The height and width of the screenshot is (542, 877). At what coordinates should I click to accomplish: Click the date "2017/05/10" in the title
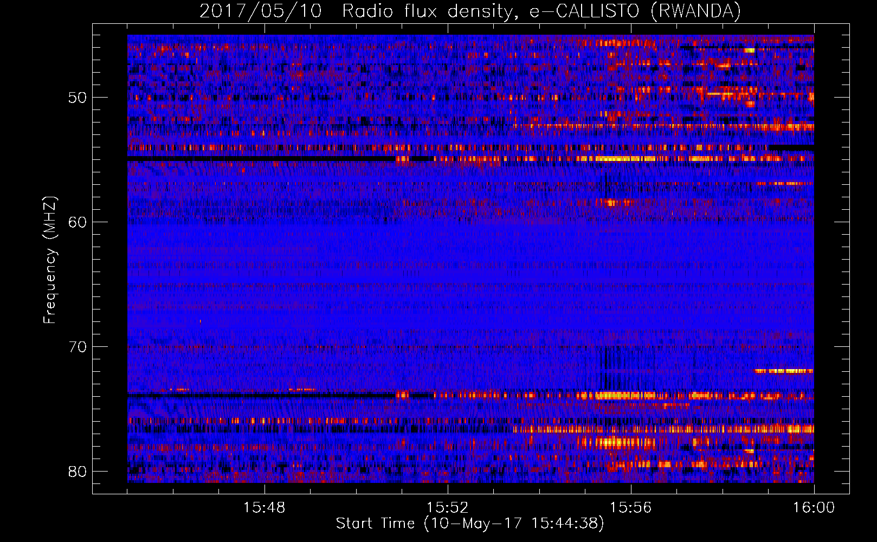[261, 11]
